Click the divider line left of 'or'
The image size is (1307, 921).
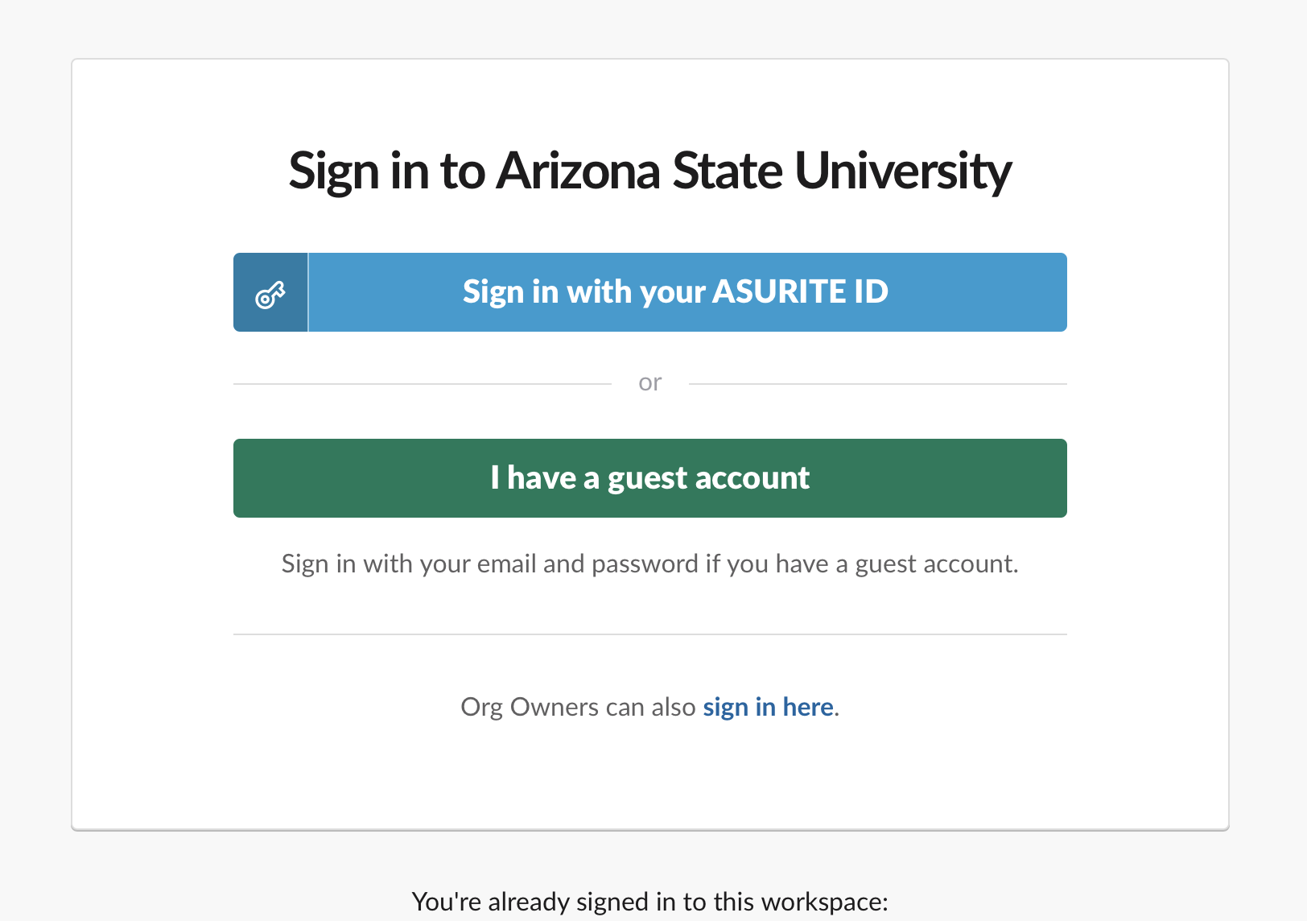tap(422, 384)
